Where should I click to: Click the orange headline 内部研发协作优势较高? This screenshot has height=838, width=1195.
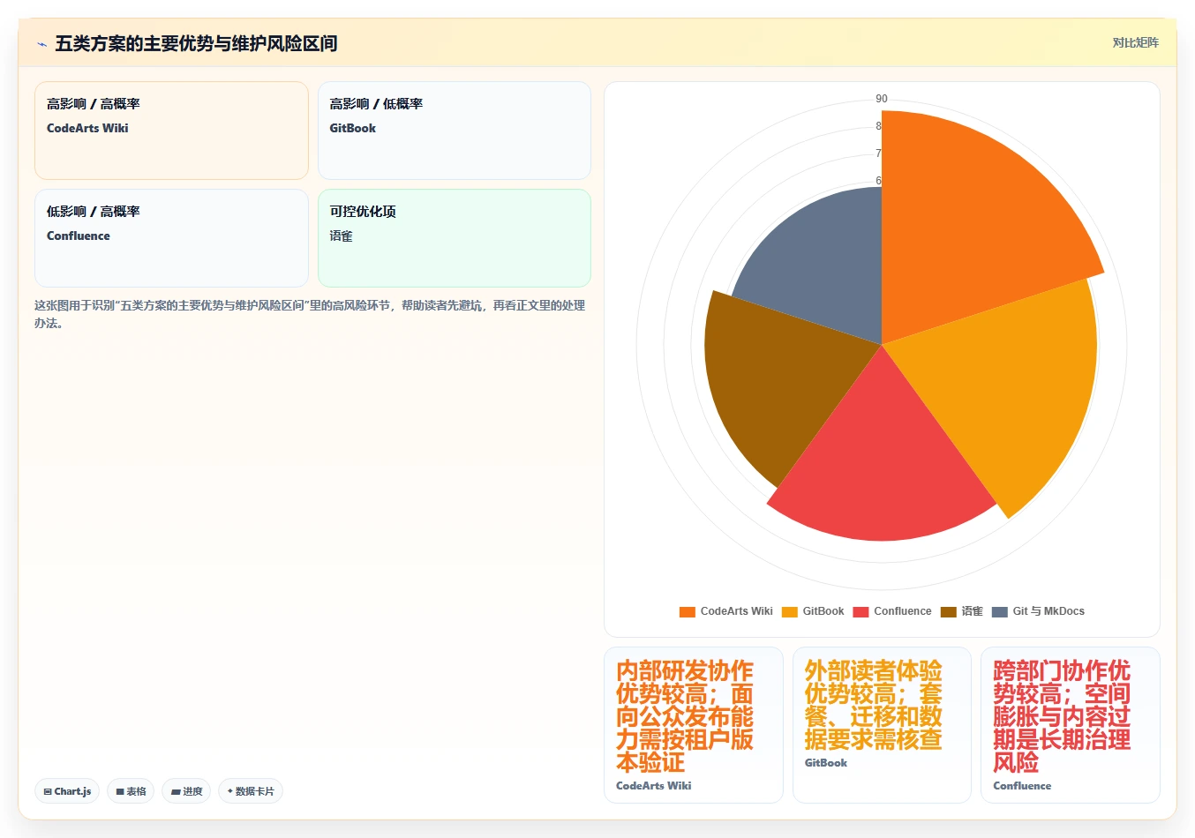point(685,716)
